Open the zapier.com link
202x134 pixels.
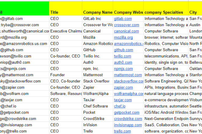123,87
